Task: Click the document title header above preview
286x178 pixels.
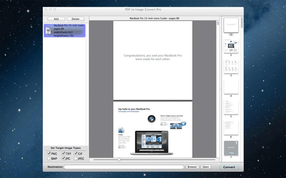Action: pos(154,18)
